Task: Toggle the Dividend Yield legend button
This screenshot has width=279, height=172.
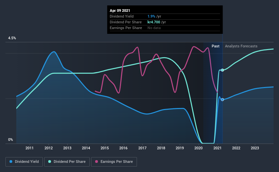Action: tap(24, 162)
